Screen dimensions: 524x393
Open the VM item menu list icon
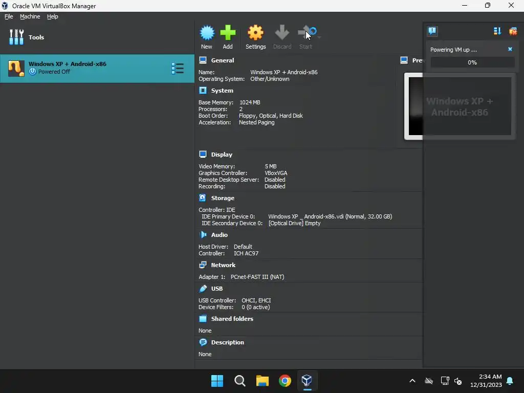click(178, 68)
